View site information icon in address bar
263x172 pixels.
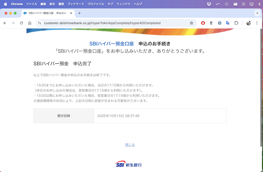39,23
